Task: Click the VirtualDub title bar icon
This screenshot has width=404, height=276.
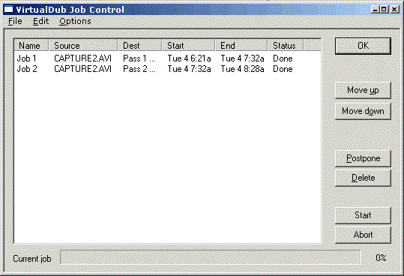Action: pyautogui.click(x=8, y=10)
